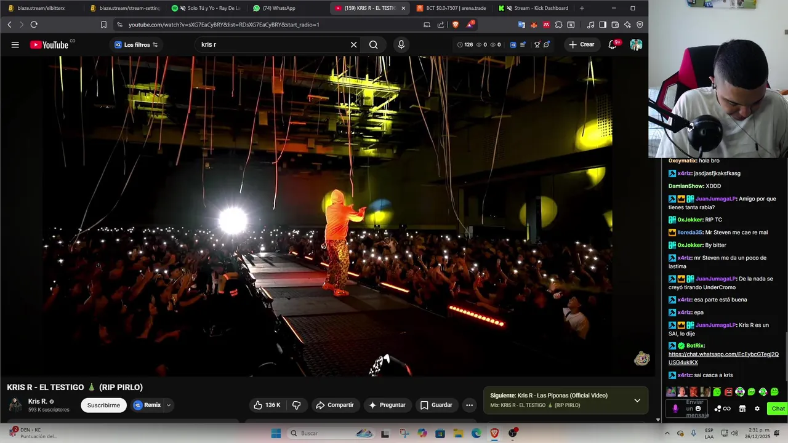Viewport: 788px width, 443px height.
Task: Like the video with thumbs-up 136 K
Action: click(267, 405)
